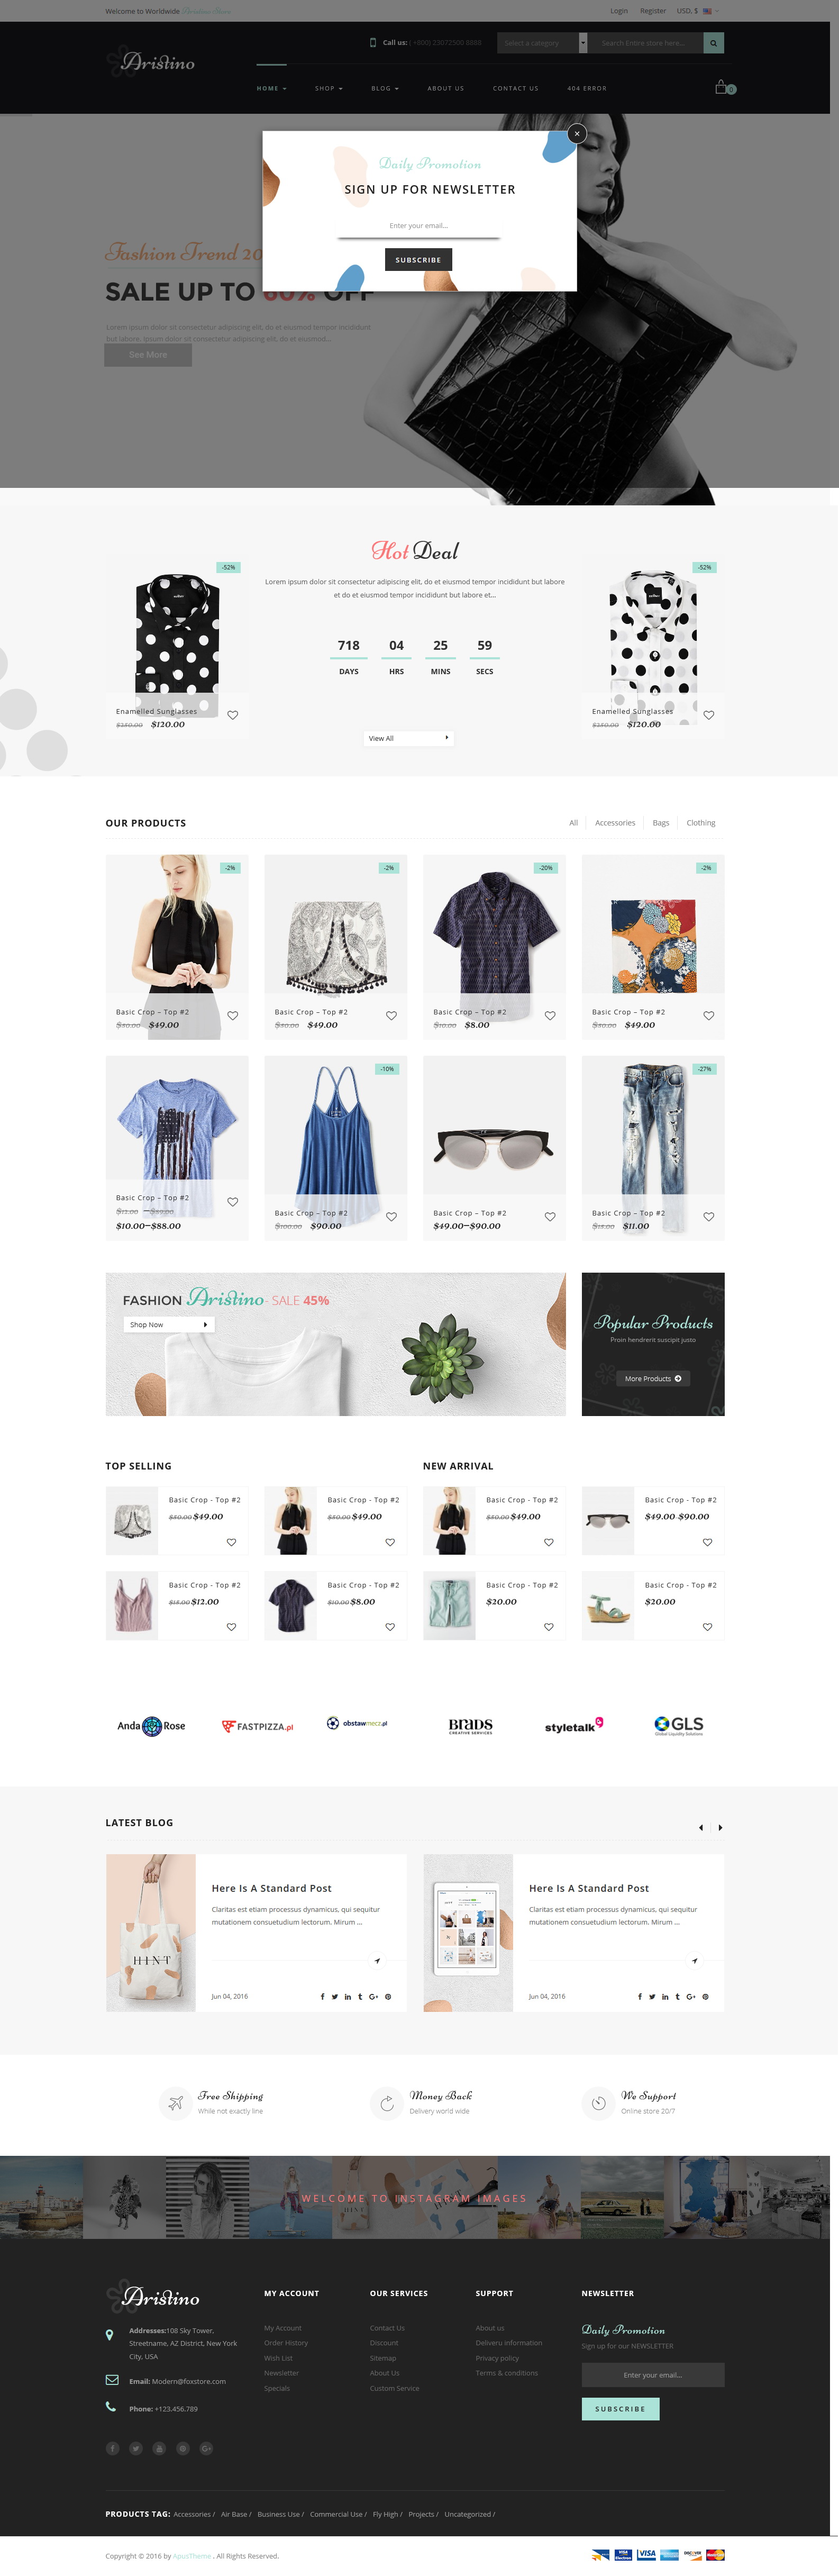Screen dimensions: 839x2576
Task: Go to previous Latest Blog slide arrow
Action: point(701,1827)
